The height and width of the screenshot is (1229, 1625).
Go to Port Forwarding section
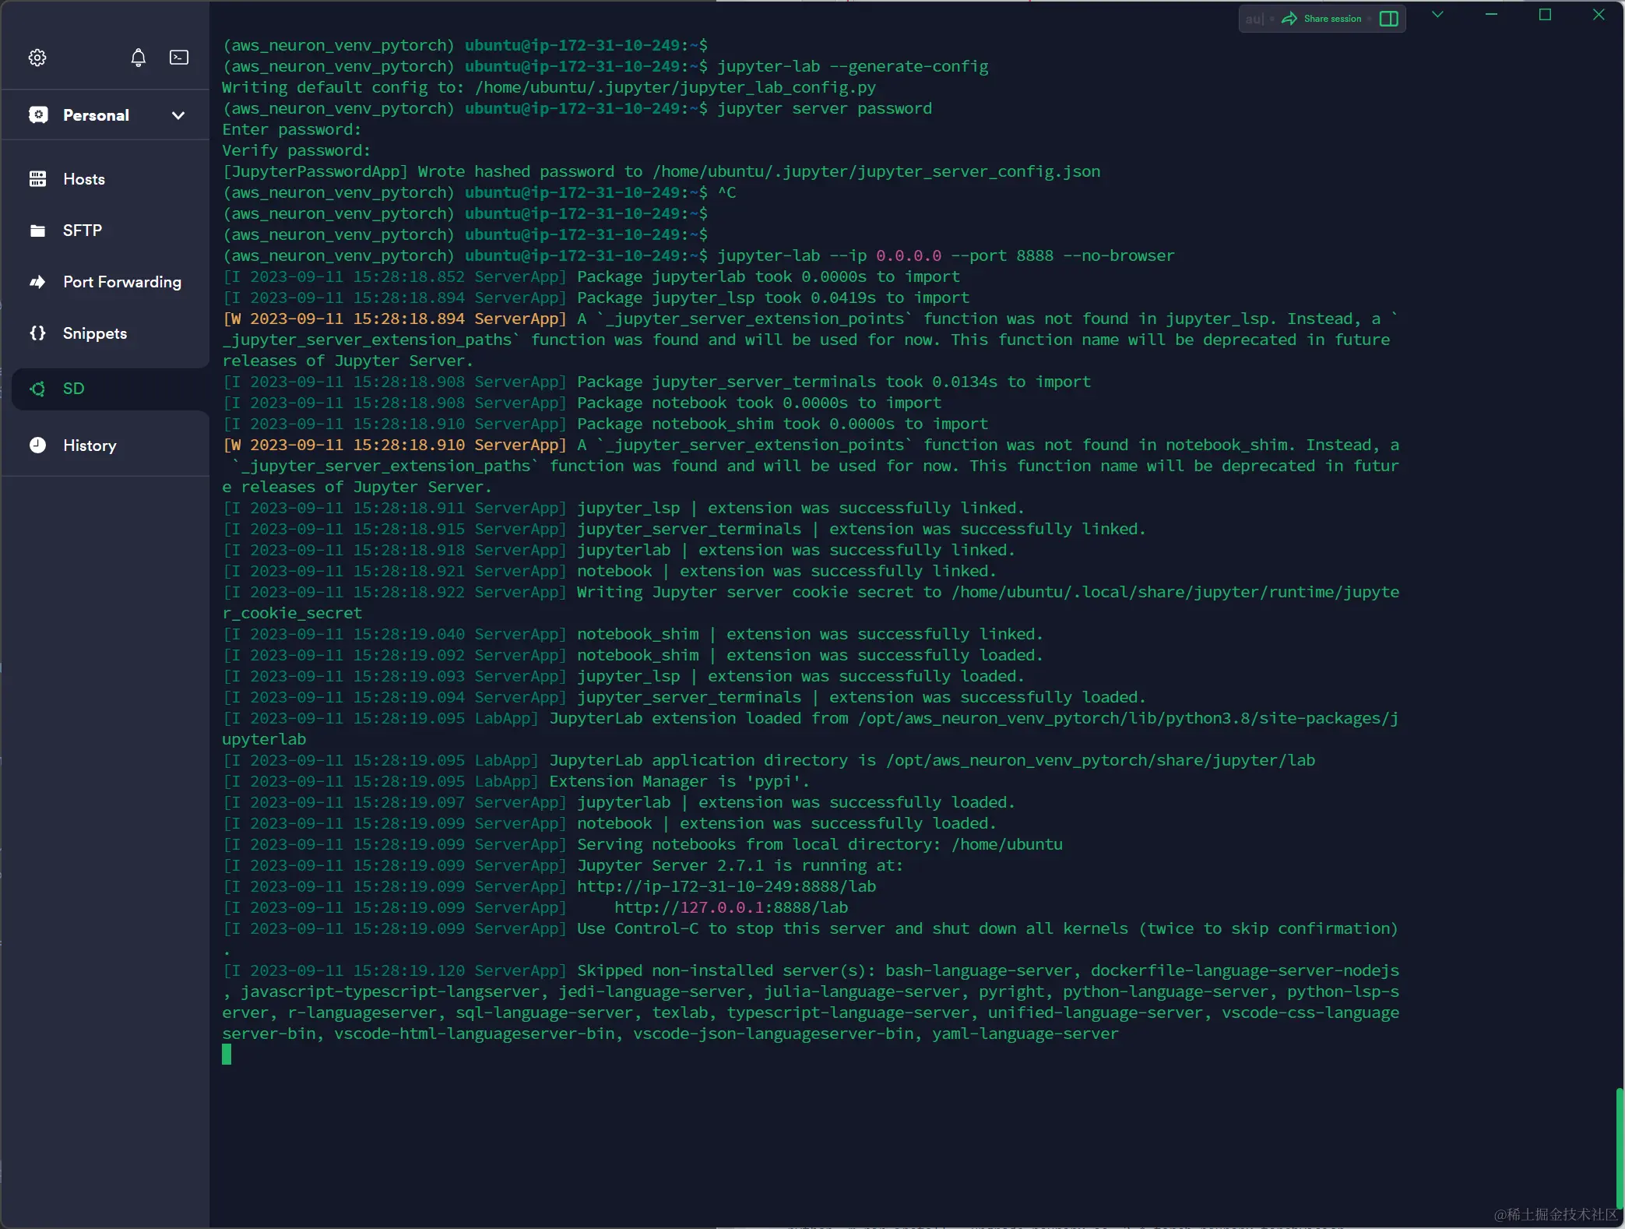[x=122, y=282]
